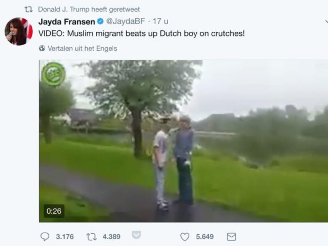328x246 pixels.
Task: Open direct message via envelope icon
Action: 231,237
